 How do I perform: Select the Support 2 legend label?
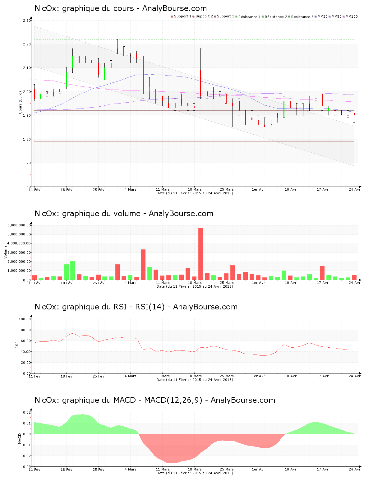pos(204,16)
